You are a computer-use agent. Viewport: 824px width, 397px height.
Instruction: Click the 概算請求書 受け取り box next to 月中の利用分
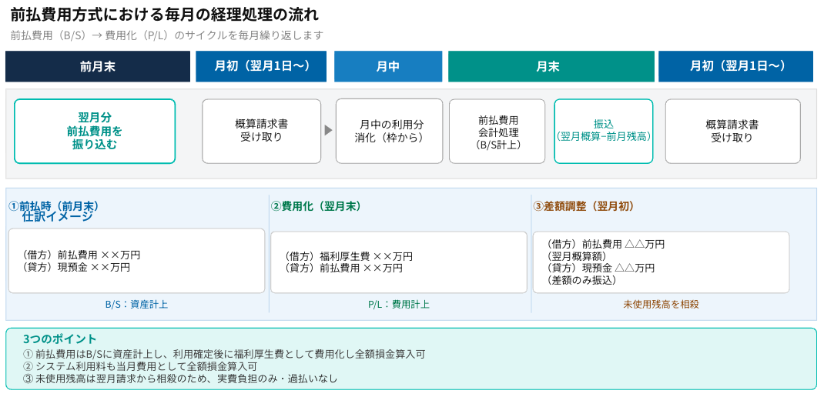(x=261, y=132)
